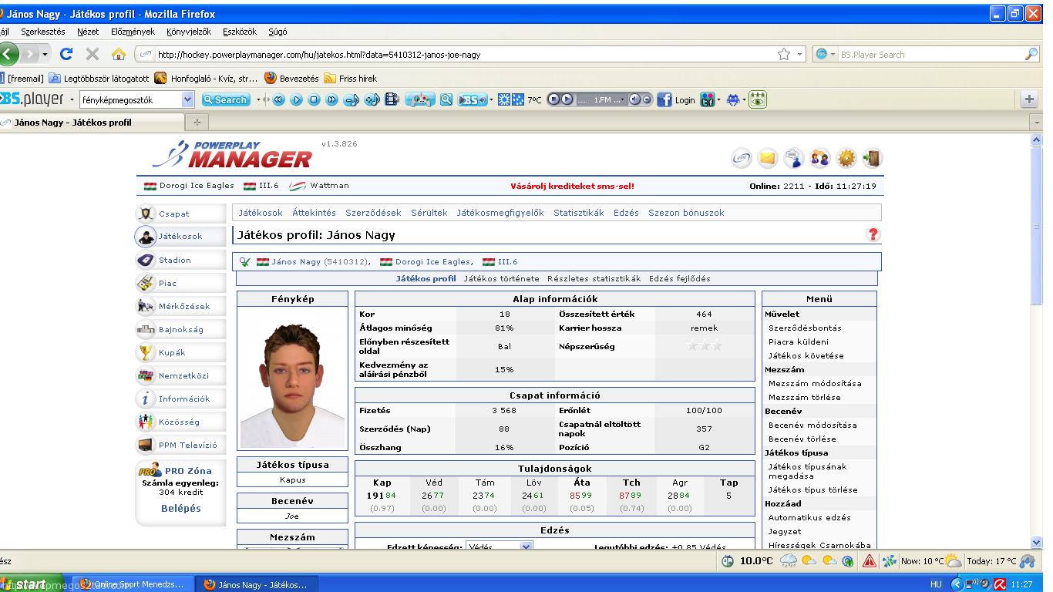Image resolution: width=1053 pixels, height=592 pixels.
Task: Open Áttekintés in players submenu
Action: (x=314, y=213)
